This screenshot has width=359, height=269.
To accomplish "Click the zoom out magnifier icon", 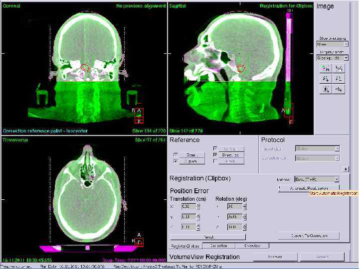I will [339, 79].
